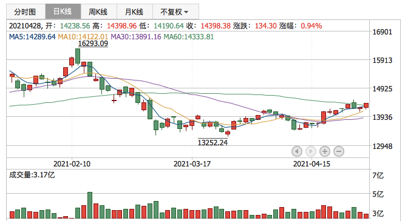Click the 14925 price axis value
The height and width of the screenshot is (224, 405).
click(x=383, y=89)
